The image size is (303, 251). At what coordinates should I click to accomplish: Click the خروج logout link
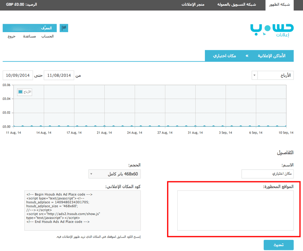12,36
